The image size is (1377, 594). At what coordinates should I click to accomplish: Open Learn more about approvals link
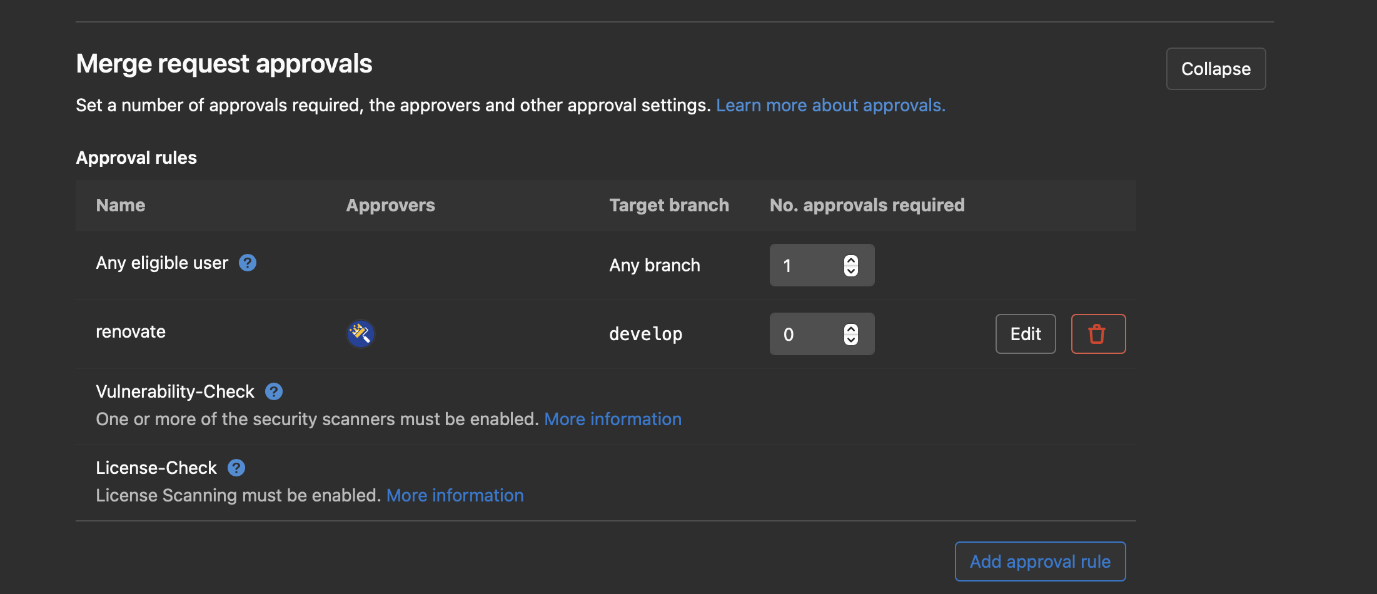[830, 105]
